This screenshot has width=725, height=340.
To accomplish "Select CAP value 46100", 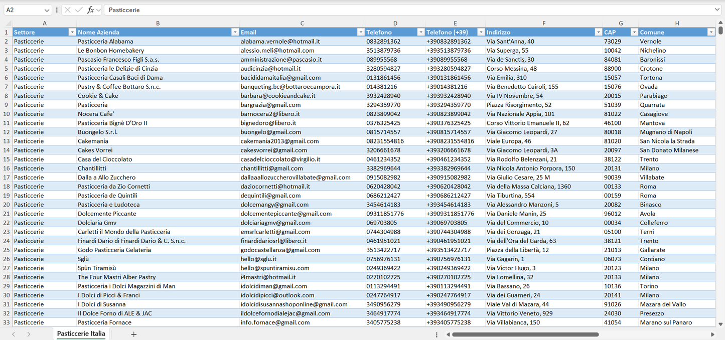I will [621, 123].
